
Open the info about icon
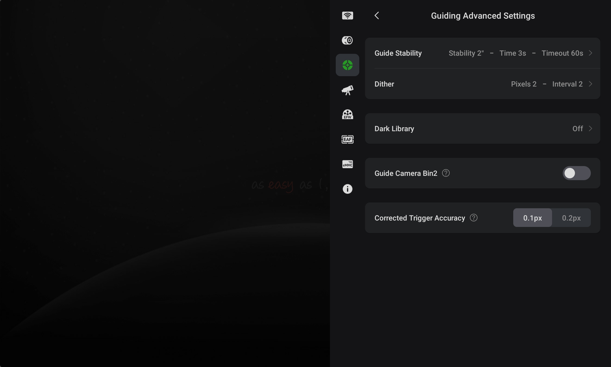click(347, 189)
